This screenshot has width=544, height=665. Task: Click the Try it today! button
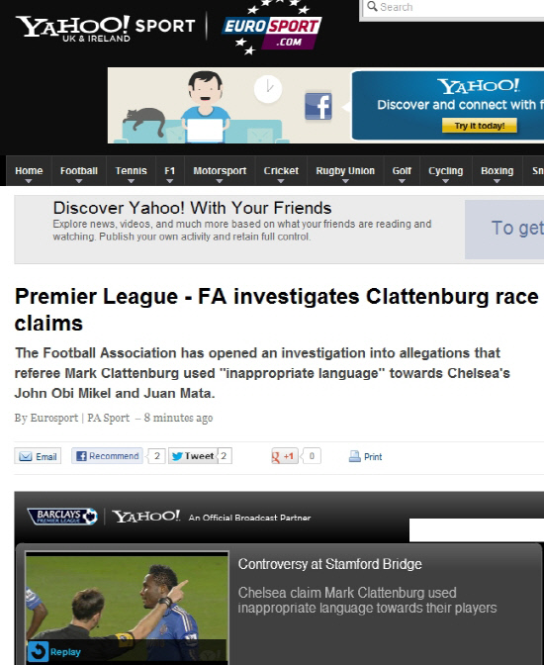click(480, 126)
